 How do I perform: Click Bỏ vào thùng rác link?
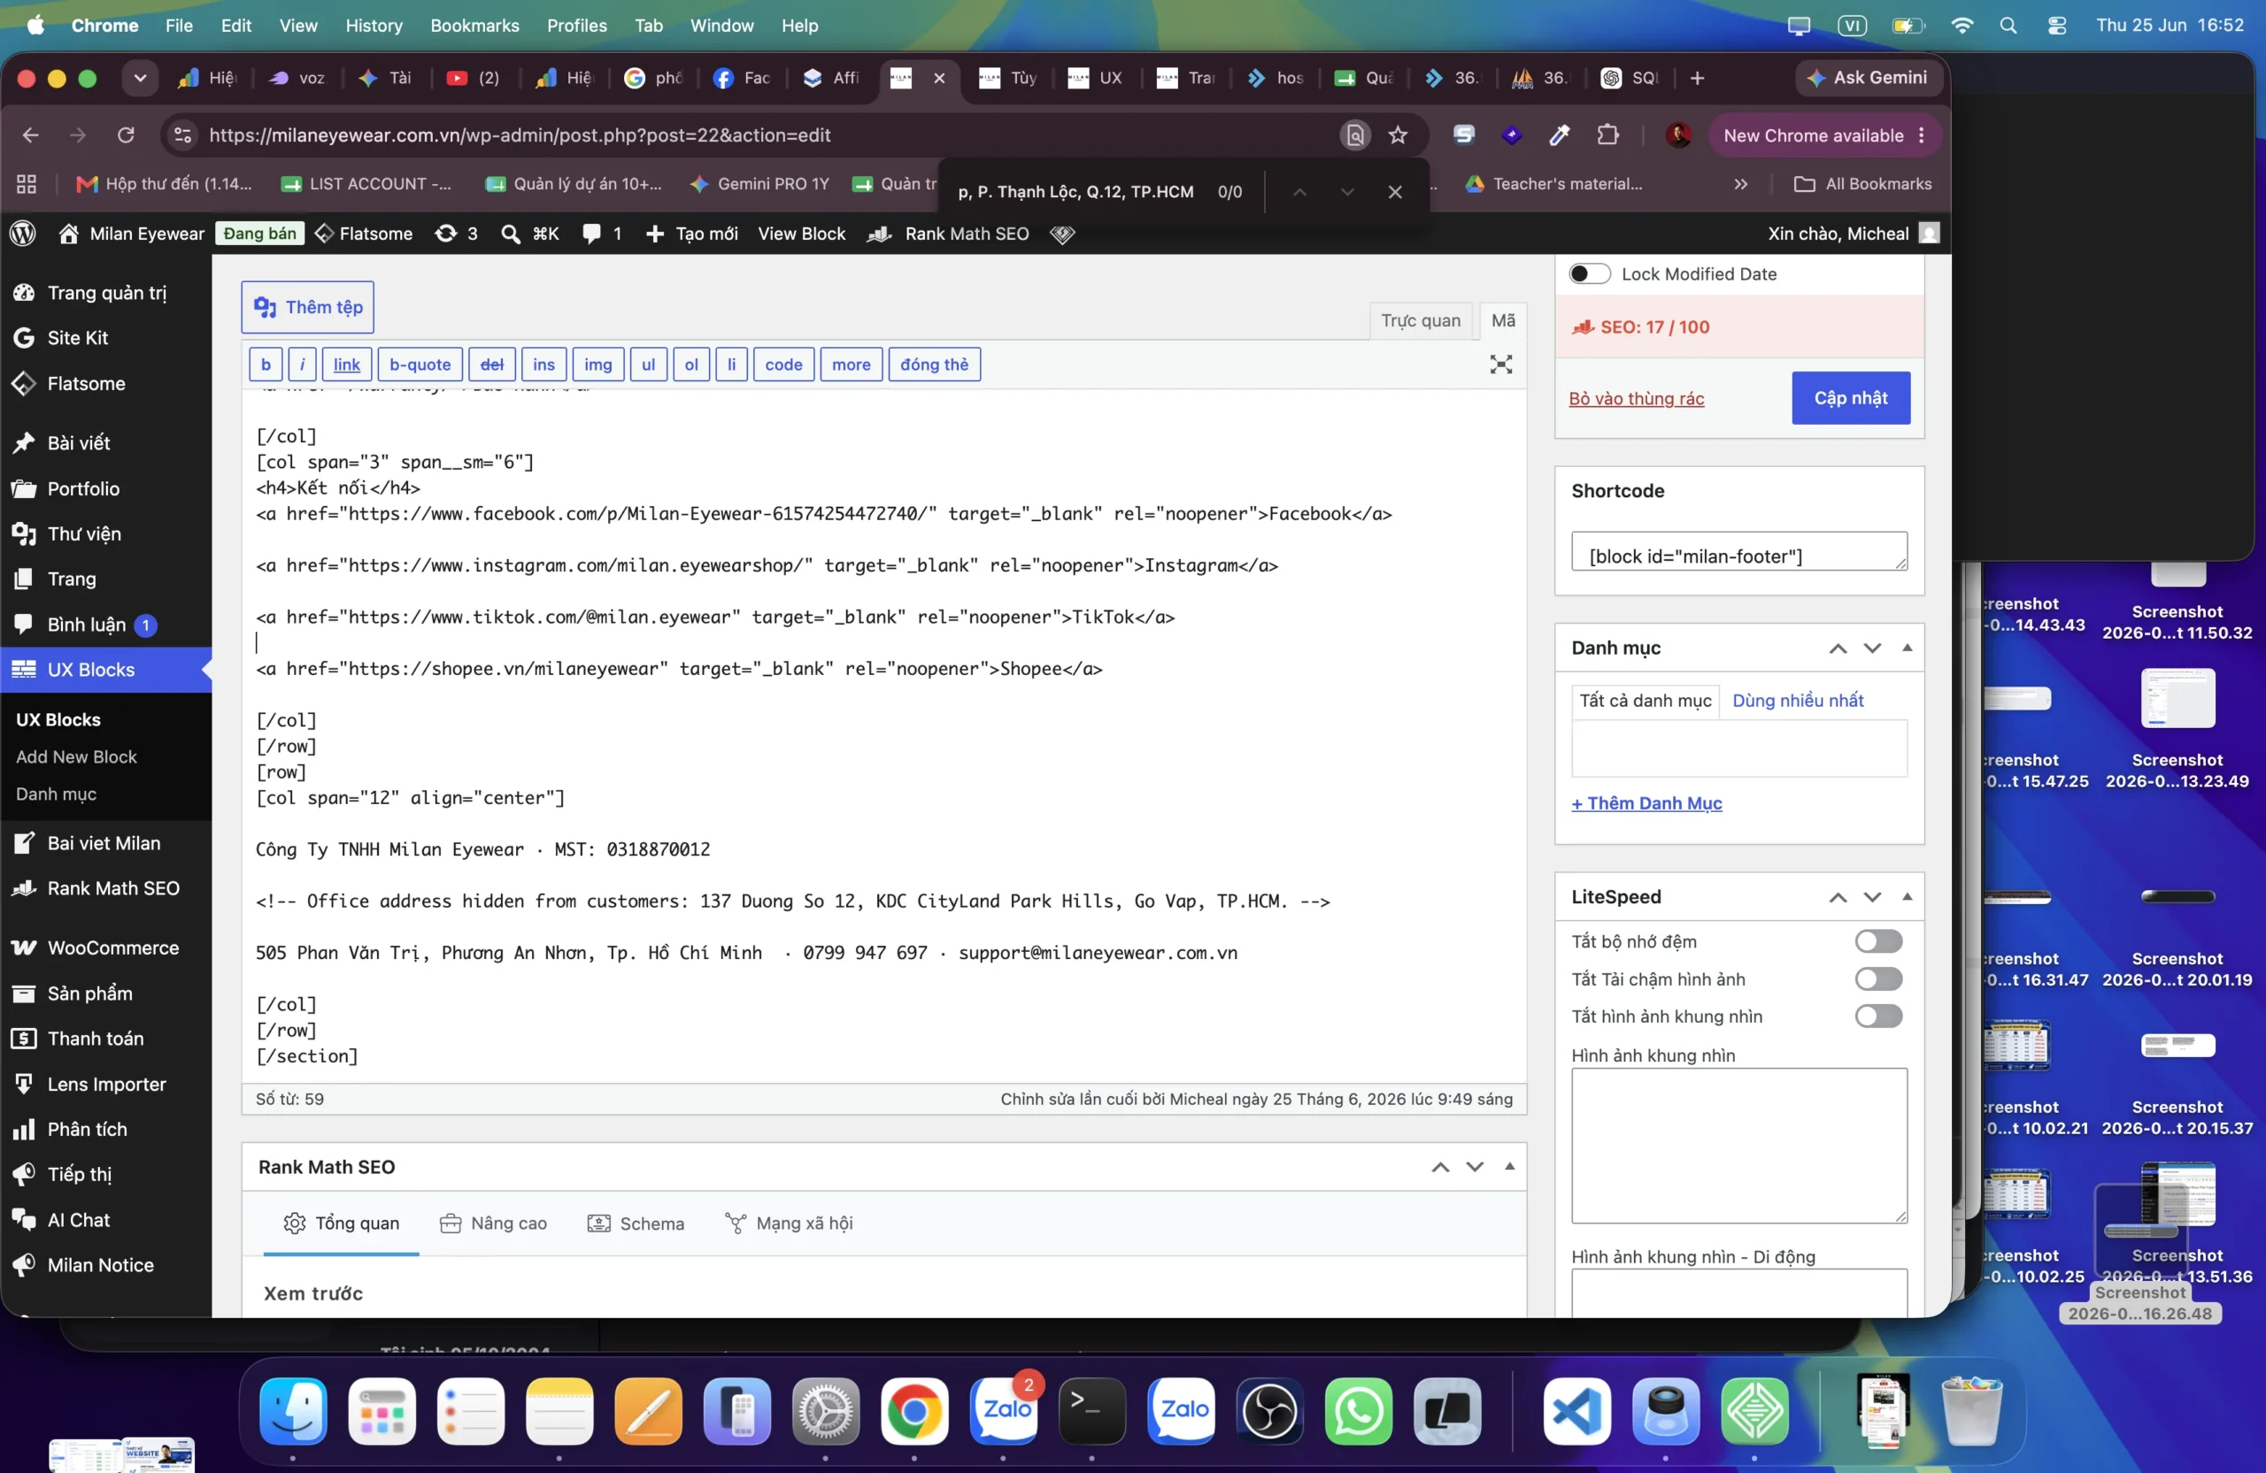click(1636, 399)
